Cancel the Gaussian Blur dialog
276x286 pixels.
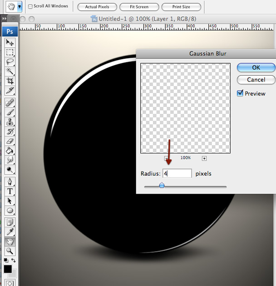click(256, 80)
